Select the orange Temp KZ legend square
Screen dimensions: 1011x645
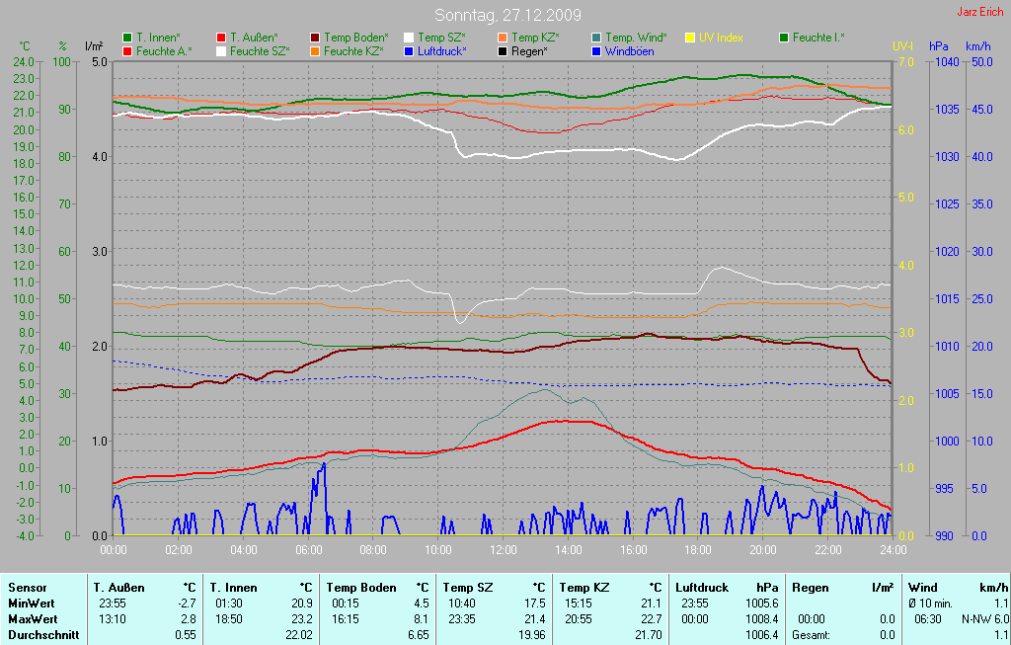[x=503, y=38]
